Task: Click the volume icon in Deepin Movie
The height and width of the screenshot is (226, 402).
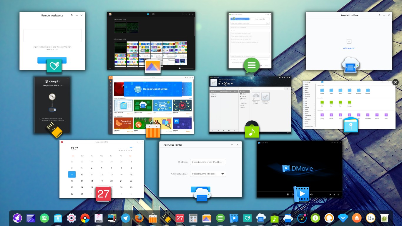Action: [x=312, y=194]
